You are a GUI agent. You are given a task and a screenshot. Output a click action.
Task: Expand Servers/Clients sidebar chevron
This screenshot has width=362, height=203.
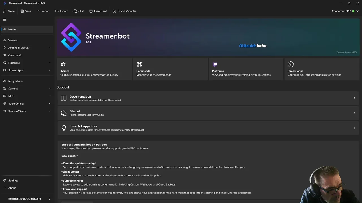click(49, 111)
